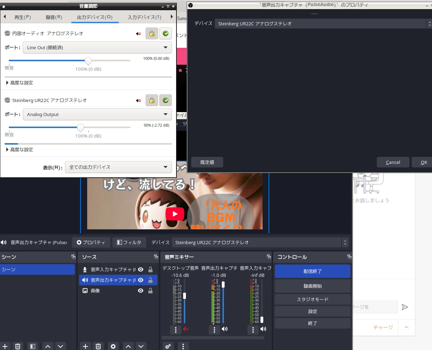Add a new scene with plus icon

[5, 346]
